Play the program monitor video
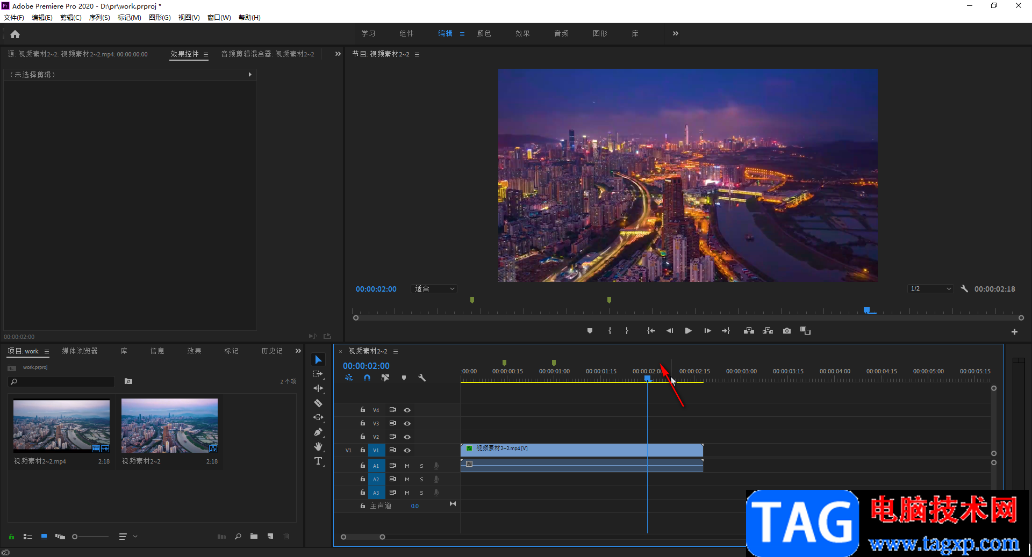 (688, 331)
